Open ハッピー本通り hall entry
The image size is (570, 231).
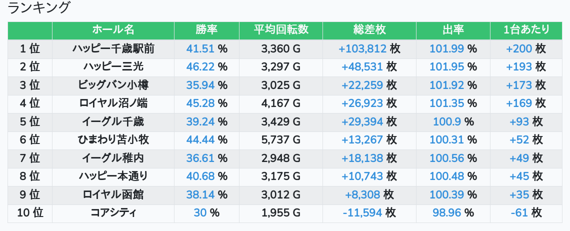tap(113, 176)
